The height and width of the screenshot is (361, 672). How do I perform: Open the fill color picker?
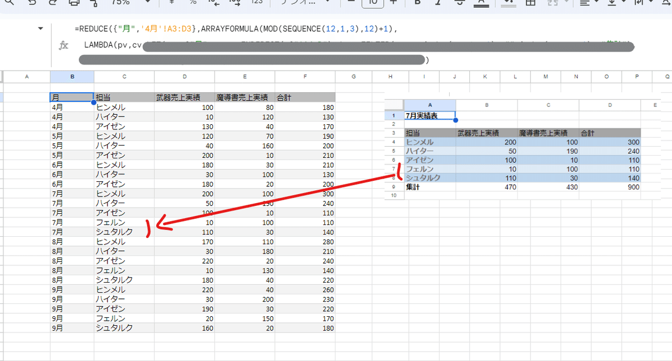pos(508,3)
